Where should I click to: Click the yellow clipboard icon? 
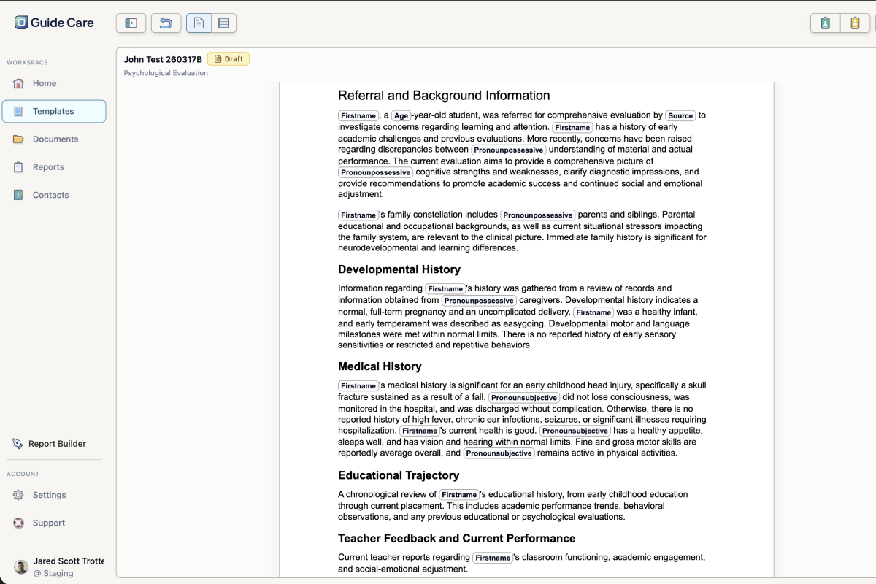(855, 23)
